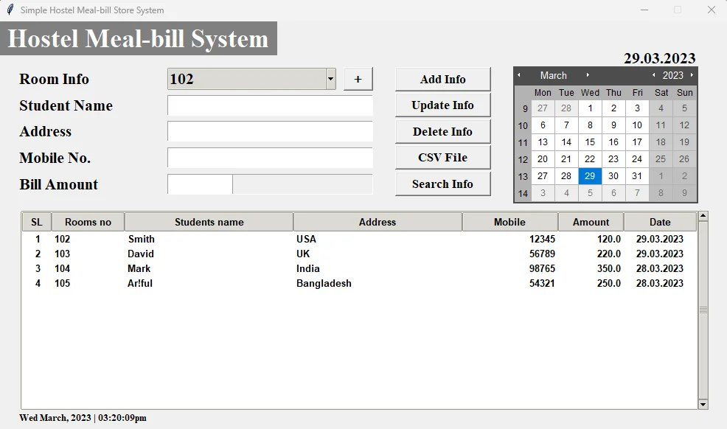Open the Room Info dropdown arrow
Screen dimensions: 727x429
(330, 79)
